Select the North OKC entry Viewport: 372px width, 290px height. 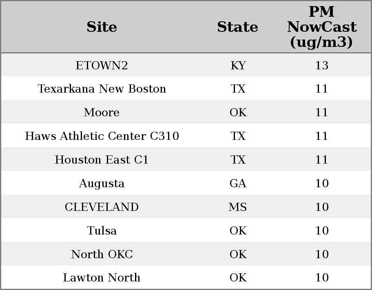click(102, 254)
